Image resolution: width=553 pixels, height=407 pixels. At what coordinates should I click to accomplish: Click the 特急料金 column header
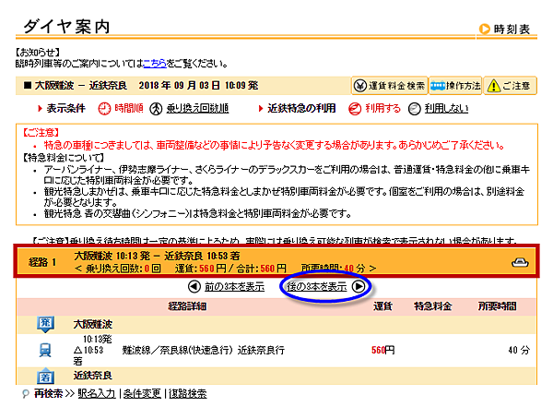[x=433, y=306]
